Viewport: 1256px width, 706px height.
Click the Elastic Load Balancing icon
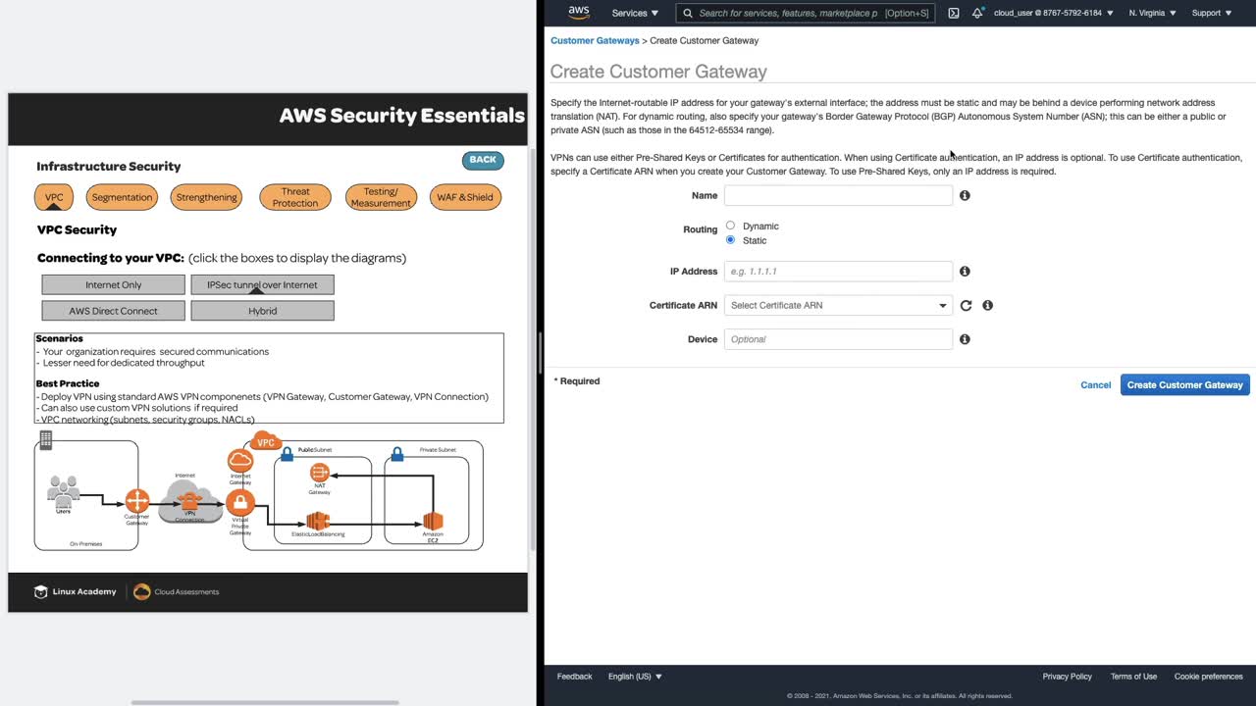pyautogui.click(x=317, y=521)
